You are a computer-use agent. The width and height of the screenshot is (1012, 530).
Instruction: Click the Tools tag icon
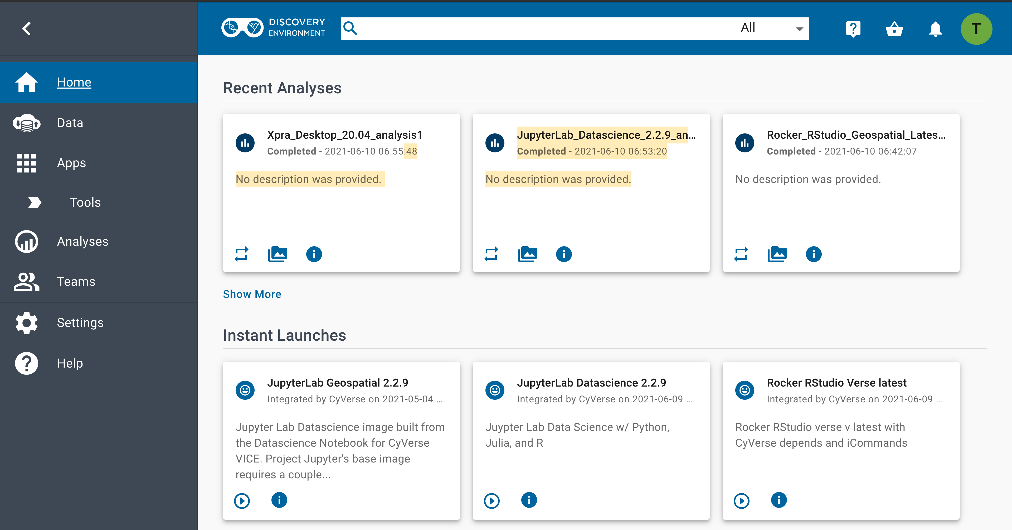[35, 202]
